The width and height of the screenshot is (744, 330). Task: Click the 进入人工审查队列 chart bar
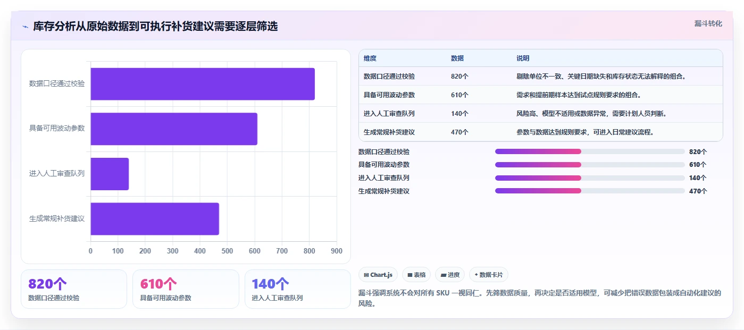110,174
